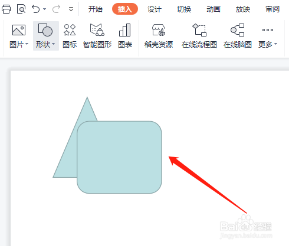Select the rounded rectangle shape on slide

(x=119, y=157)
